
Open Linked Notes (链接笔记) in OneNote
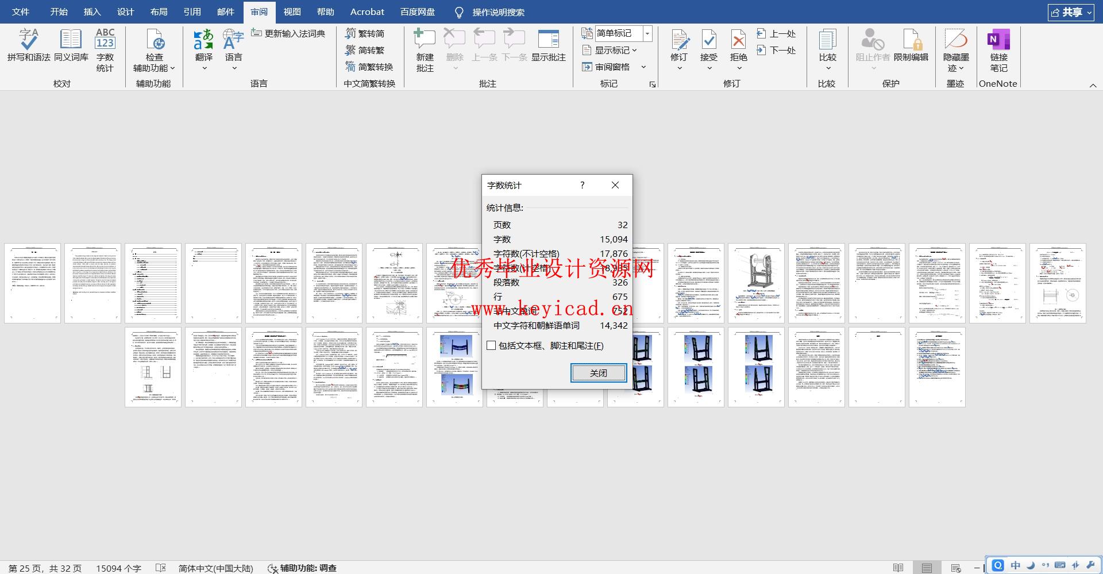[x=998, y=50]
